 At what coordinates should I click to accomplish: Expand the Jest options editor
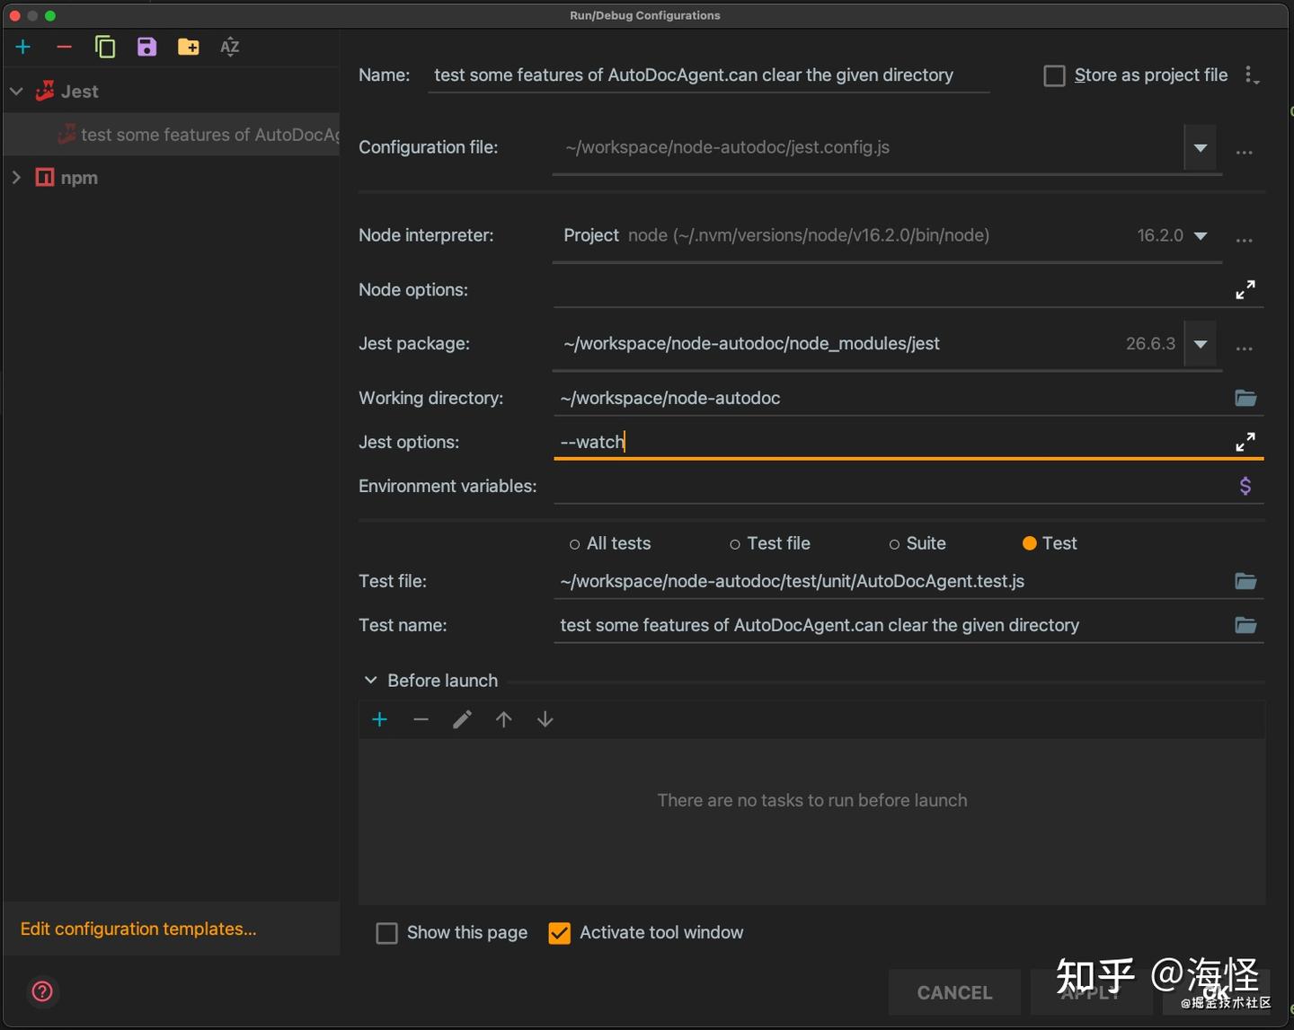[x=1245, y=441]
